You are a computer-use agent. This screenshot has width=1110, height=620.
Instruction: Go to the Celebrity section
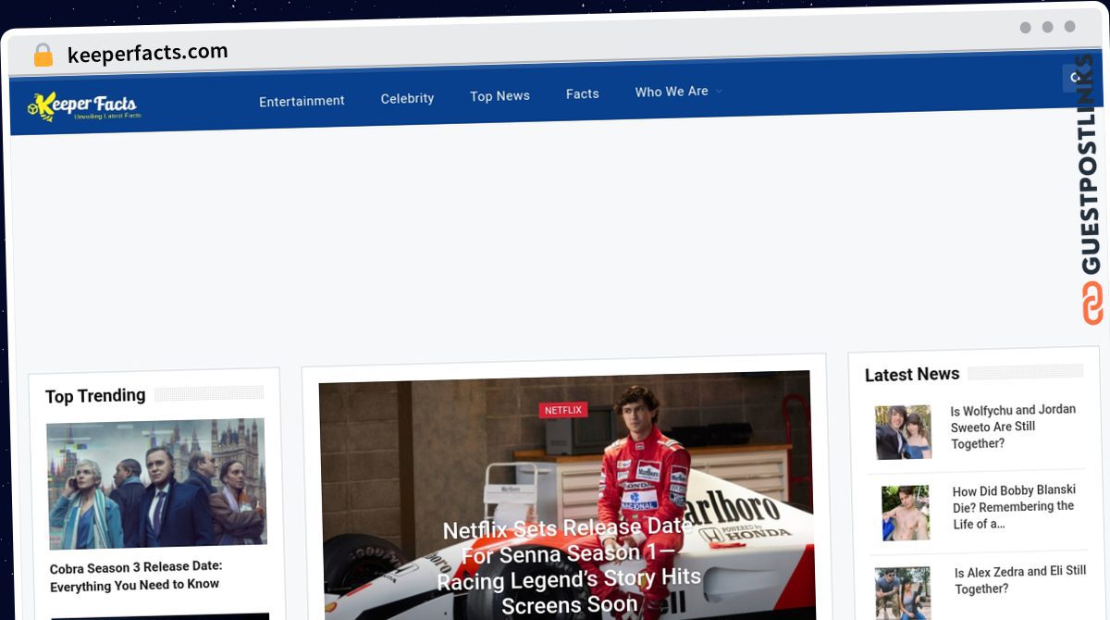point(407,98)
